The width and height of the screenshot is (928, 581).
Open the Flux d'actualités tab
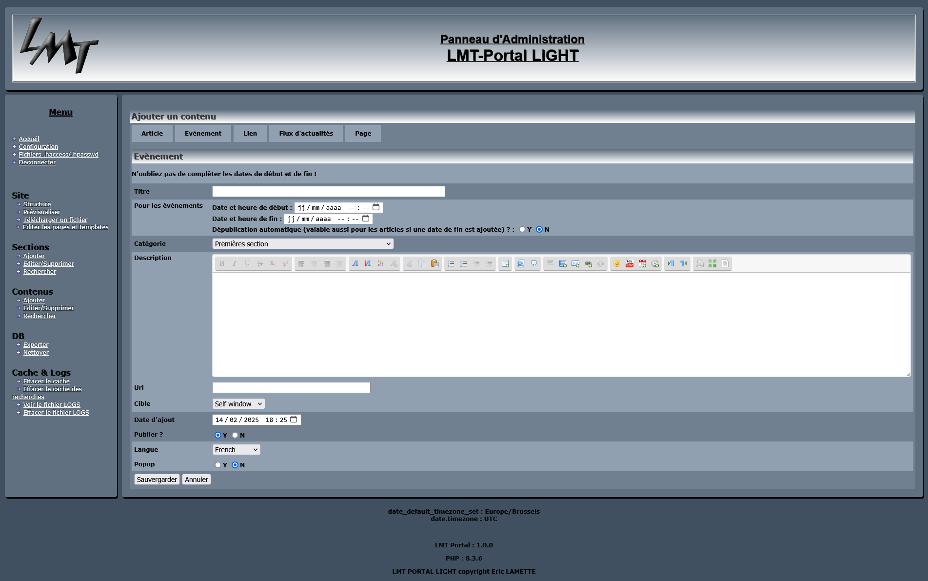[306, 133]
